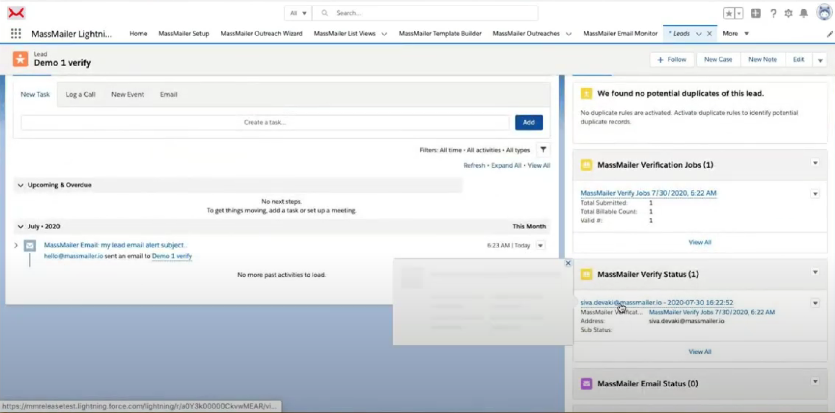Switch to the New Event tab

(128, 94)
